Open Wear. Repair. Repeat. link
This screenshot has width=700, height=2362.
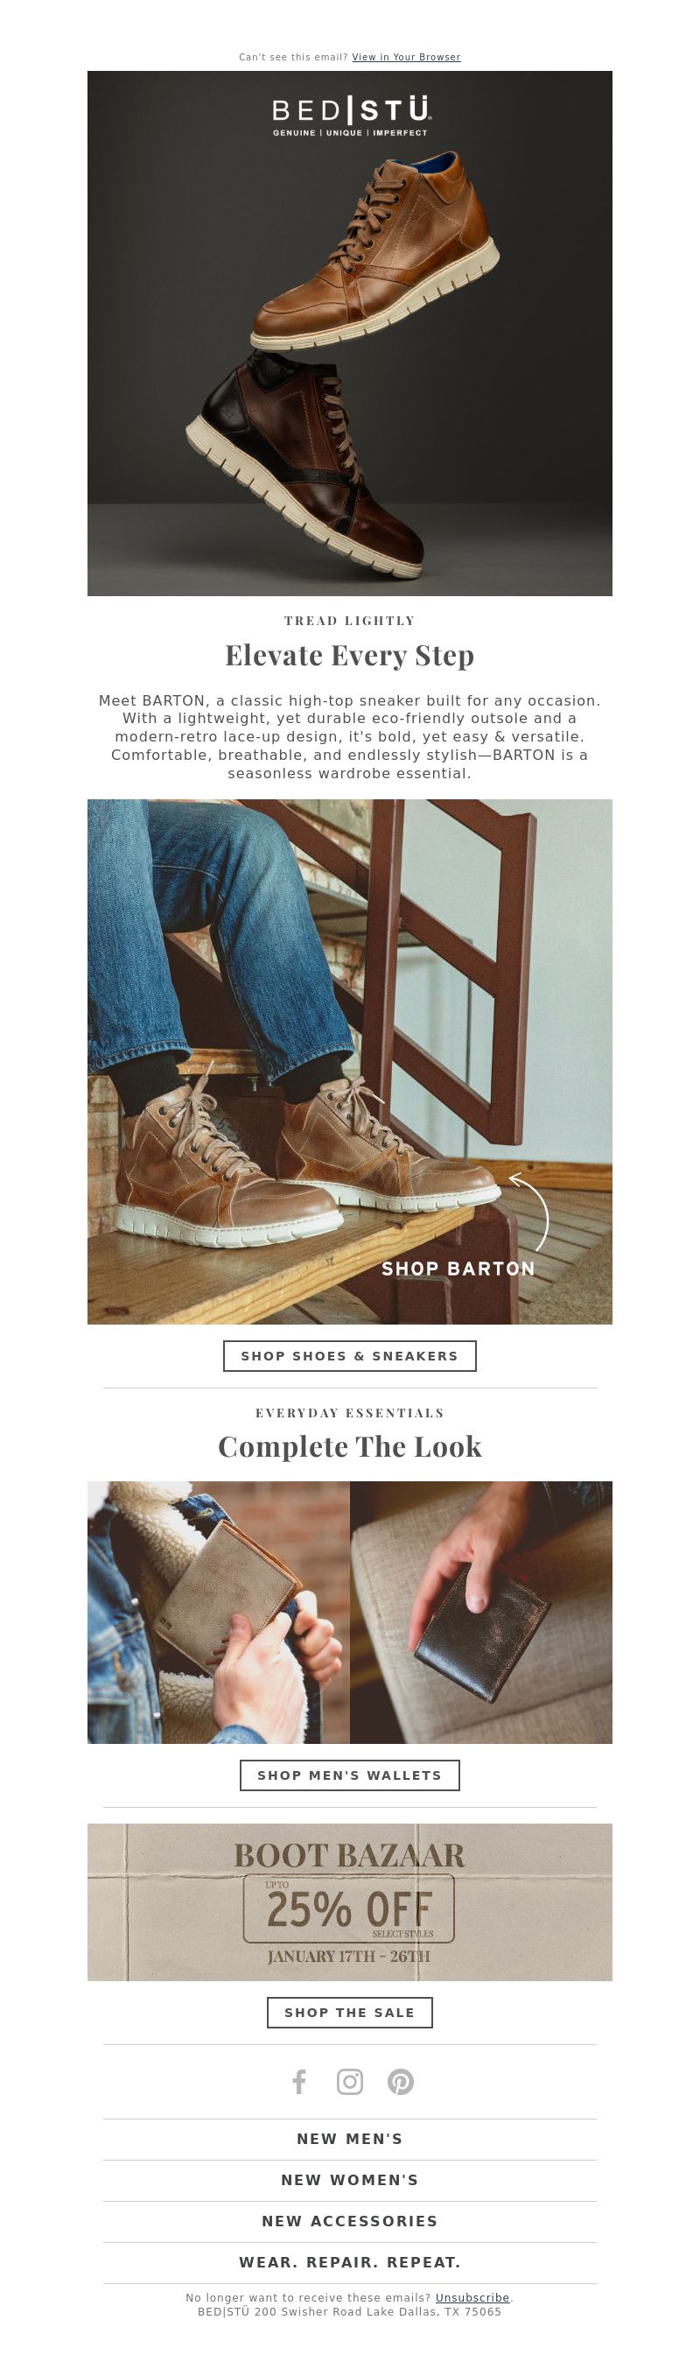(350, 2262)
